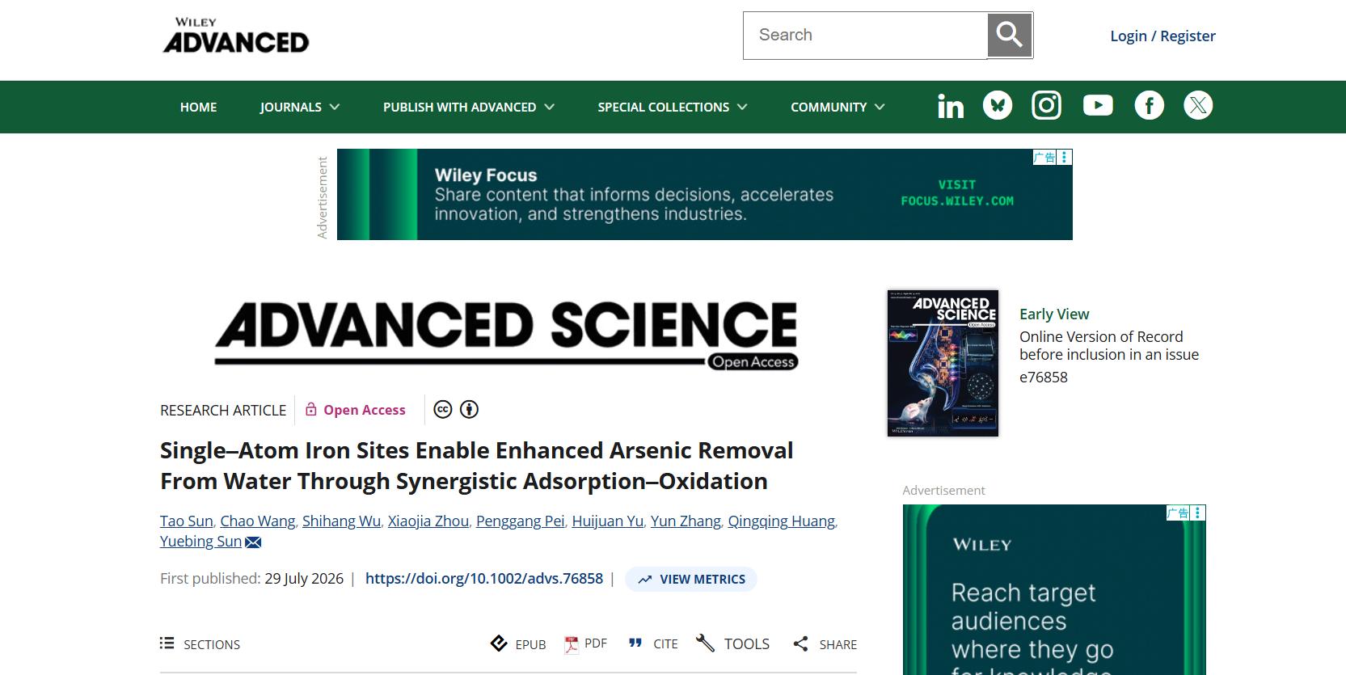
Task: Expand the JOURNALS dropdown menu
Action: point(299,107)
